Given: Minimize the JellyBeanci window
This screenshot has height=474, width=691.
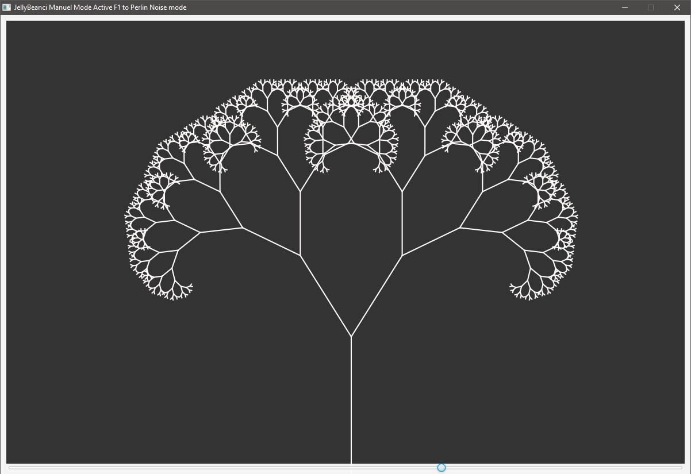Looking at the screenshot, I should point(624,7).
